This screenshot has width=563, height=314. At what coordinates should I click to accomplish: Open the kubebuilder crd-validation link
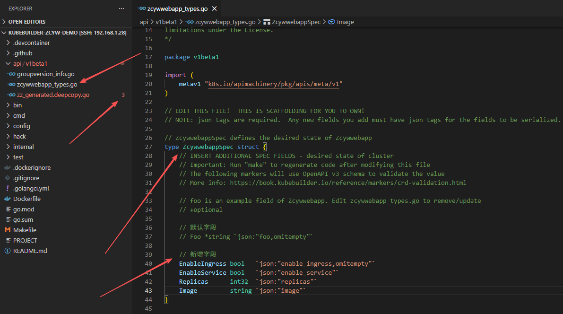348,183
